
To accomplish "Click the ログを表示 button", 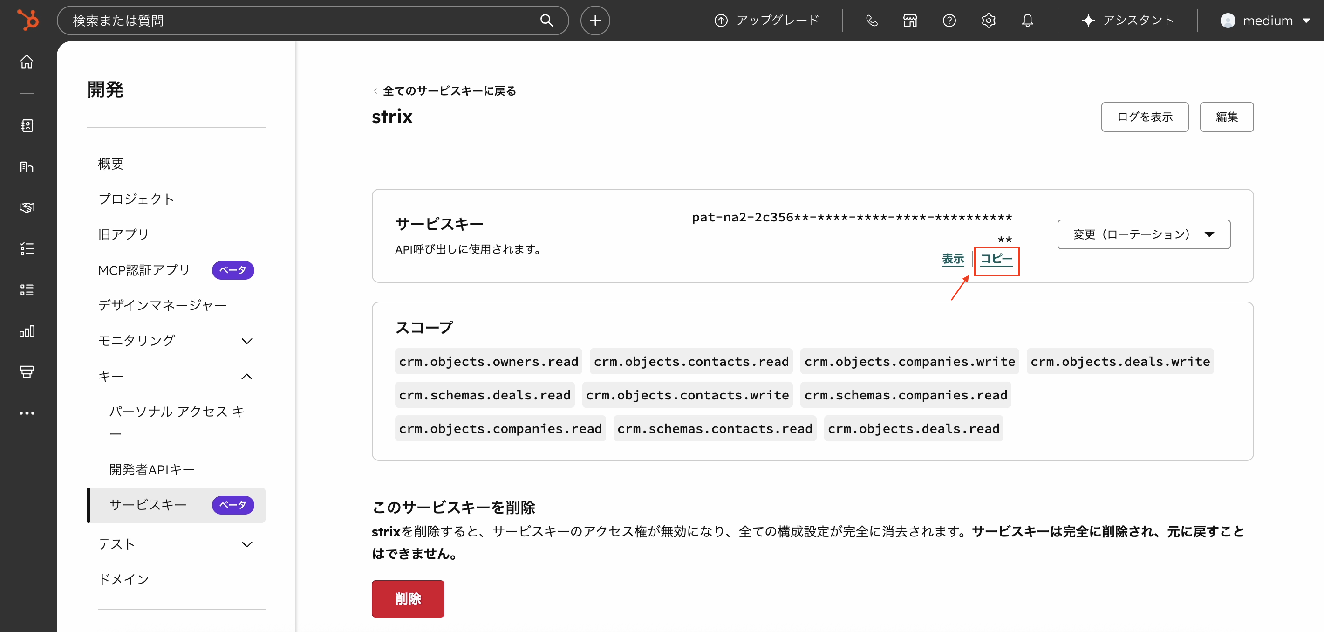I will (x=1144, y=117).
